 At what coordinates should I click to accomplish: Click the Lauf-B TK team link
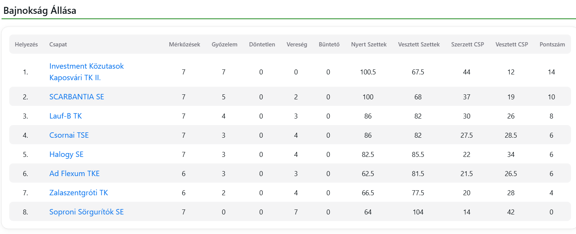click(65, 116)
